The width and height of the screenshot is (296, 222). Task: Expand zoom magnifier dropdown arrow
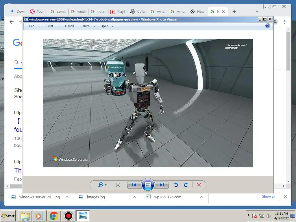point(106,185)
